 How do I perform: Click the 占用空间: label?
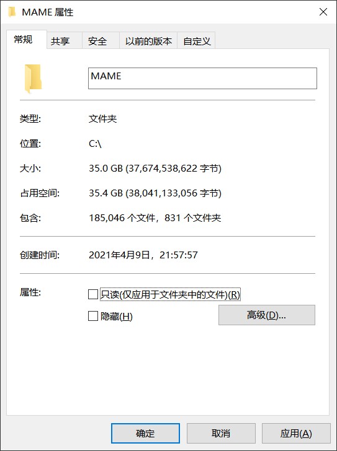tap(40, 193)
